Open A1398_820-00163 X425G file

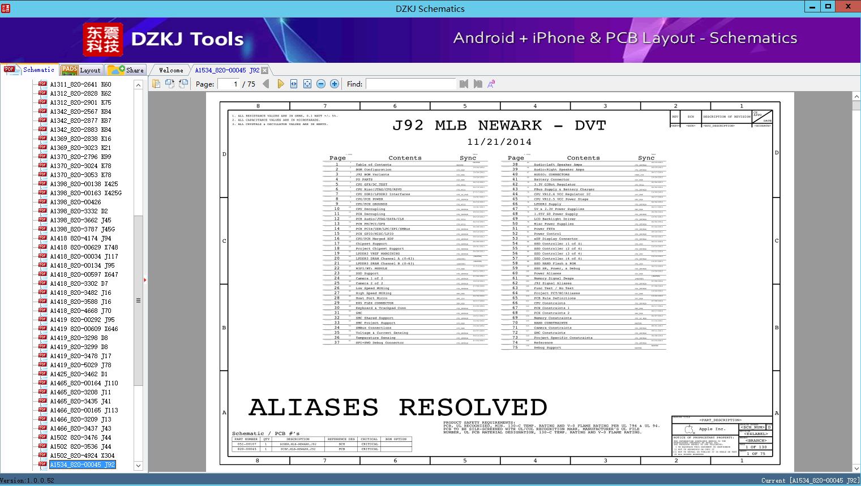[85, 193]
